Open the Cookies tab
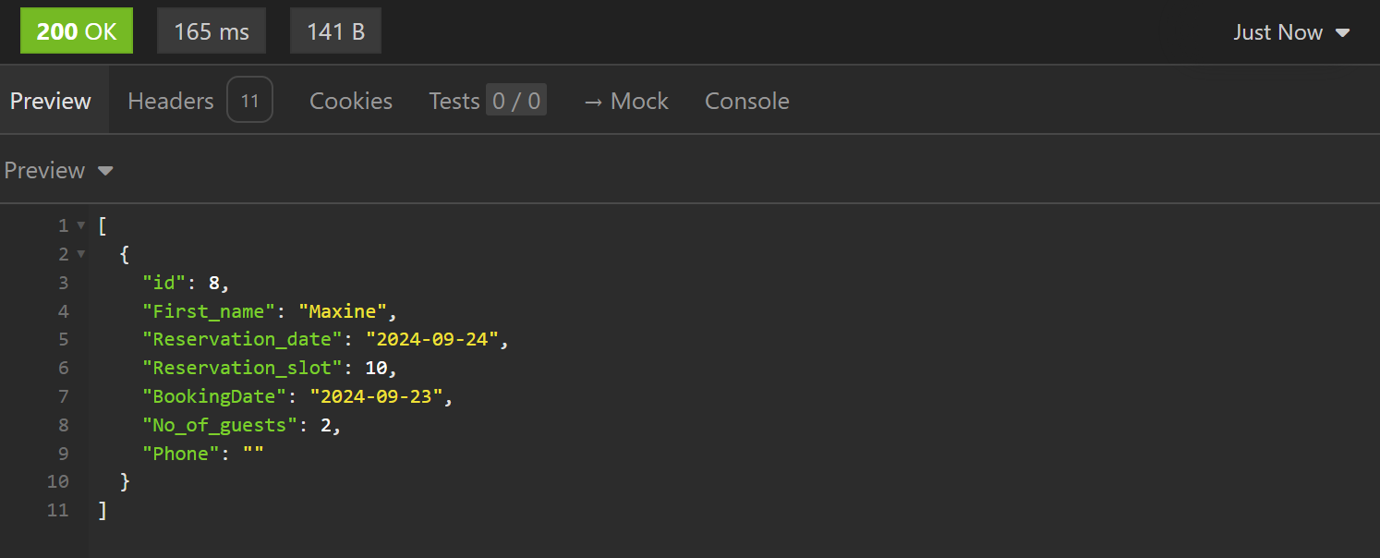The image size is (1380, 558). [350, 101]
